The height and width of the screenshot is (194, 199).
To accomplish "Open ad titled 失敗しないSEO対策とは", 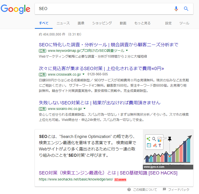I will pos(100,103).
